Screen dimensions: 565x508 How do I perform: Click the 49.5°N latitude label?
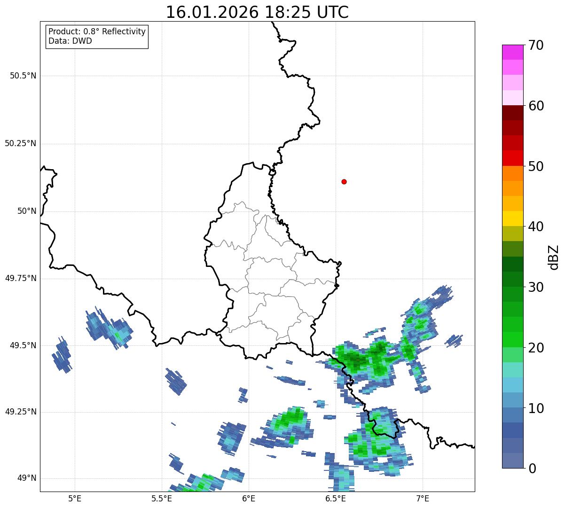[23, 345]
